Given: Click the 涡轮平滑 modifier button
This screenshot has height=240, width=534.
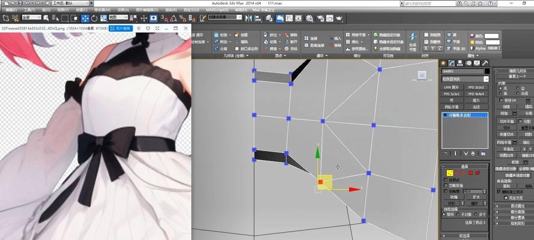Looking at the screenshot, I should tap(452, 107).
